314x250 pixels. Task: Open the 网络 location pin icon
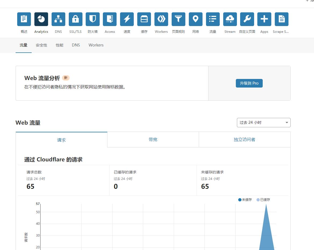click(196, 19)
